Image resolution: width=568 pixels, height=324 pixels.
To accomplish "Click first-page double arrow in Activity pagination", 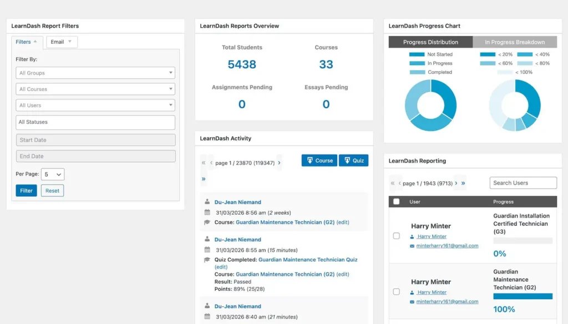I will coord(204,163).
